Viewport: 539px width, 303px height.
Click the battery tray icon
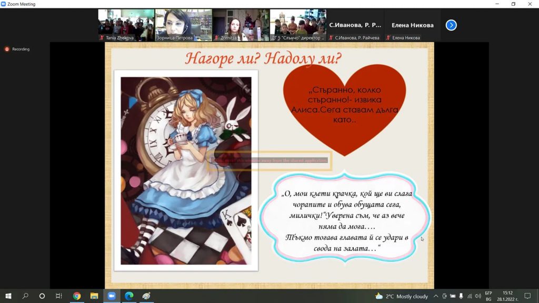[453, 296]
